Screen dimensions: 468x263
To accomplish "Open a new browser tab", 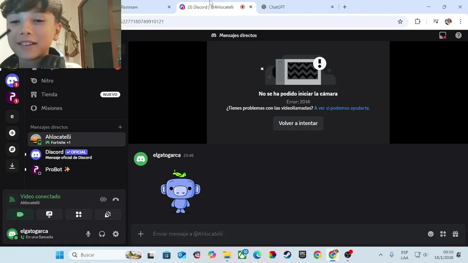I will click(344, 7).
